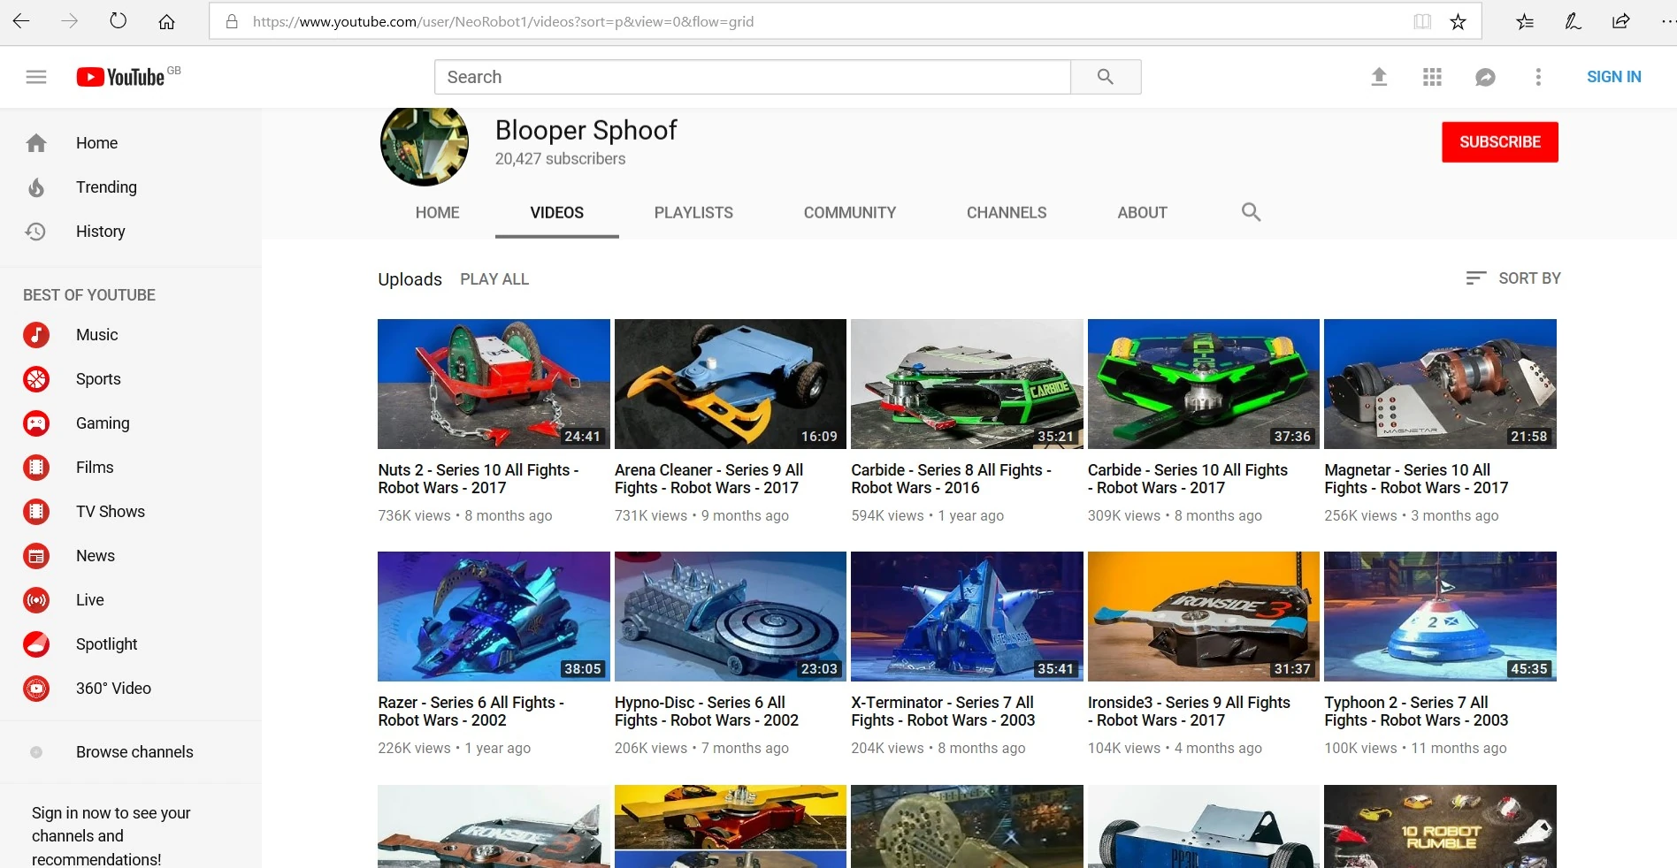Reload the page with the refresh icon
The image size is (1677, 868).
pyautogui.click(x=118, y=21)
